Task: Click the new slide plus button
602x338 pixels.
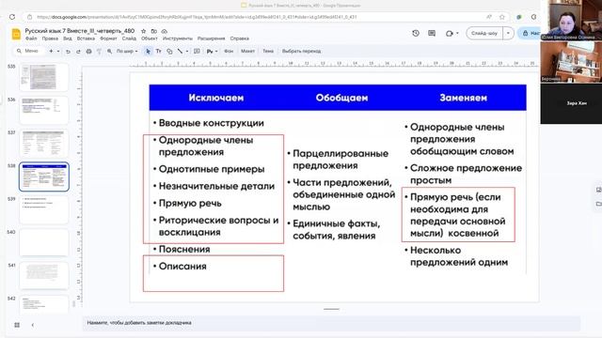Action: click(x=51, y=51)
